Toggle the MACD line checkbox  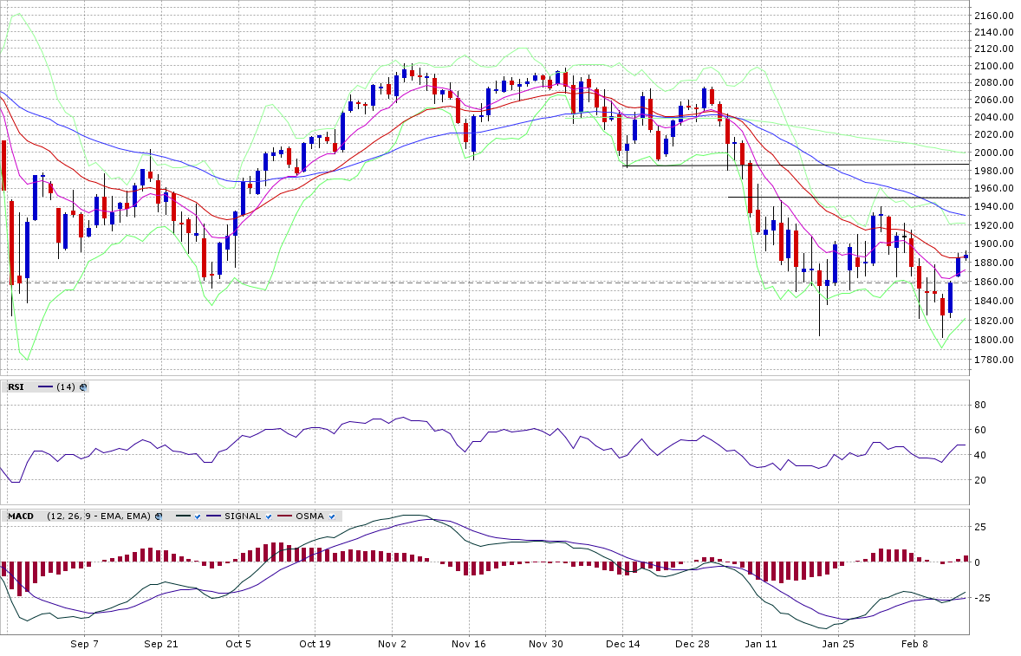(x=198, y=516)
